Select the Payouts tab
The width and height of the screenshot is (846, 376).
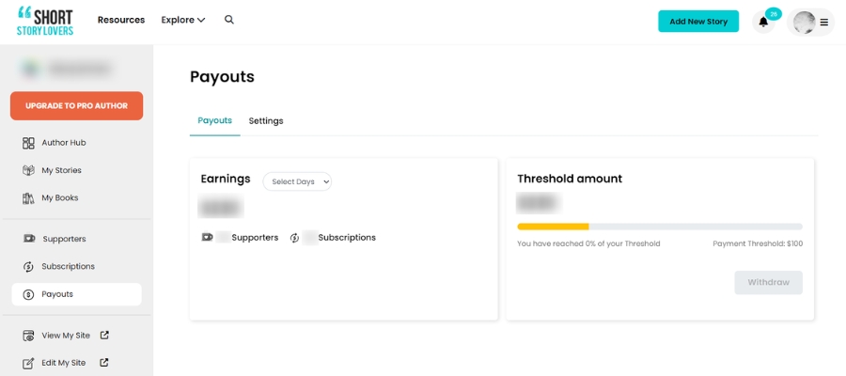214,120
